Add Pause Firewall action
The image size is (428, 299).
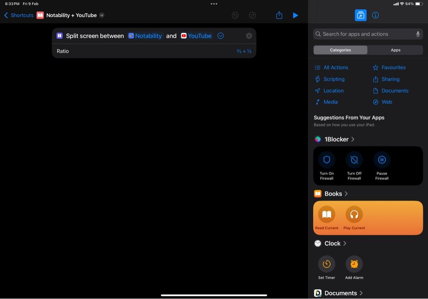[382, 166]
